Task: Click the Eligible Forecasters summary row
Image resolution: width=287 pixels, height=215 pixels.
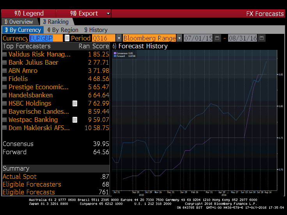Action: 56,184
